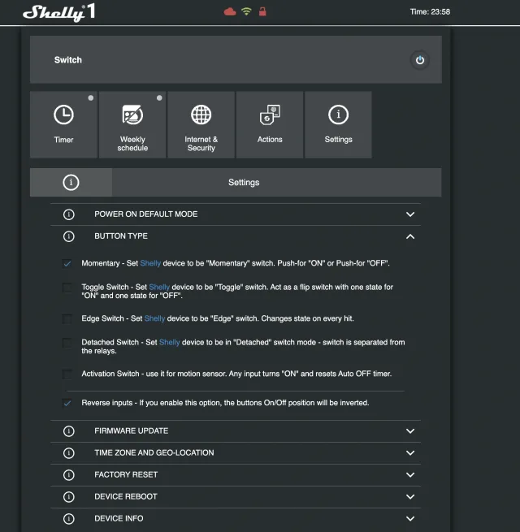Image resolution: width=520 pixels, height=532 pixels.
Task: Select the Timer tab label
Action: click(63, 140)
